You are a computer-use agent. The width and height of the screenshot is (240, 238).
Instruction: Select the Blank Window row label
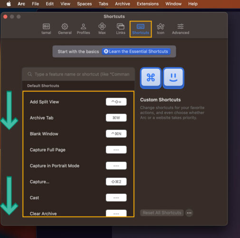coord(44,134)
